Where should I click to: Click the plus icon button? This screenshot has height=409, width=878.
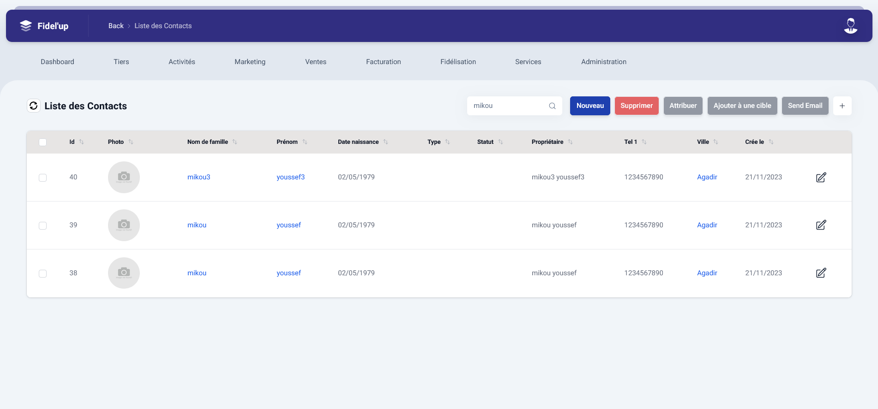click(842, 106)
